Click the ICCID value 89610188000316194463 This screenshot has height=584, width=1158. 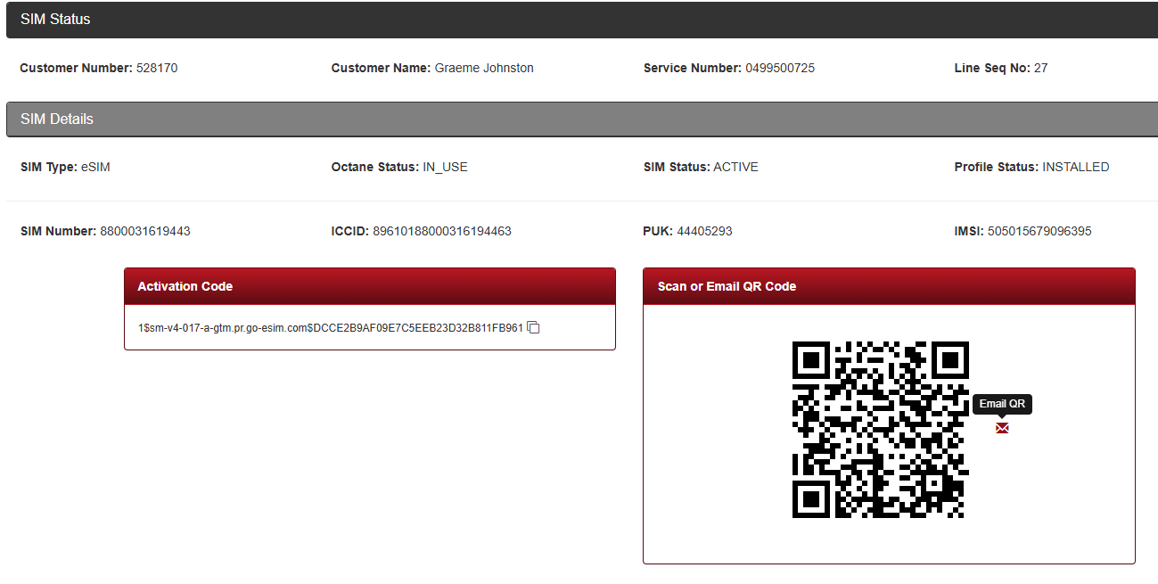pyautogui.click(x=442, y=231)
